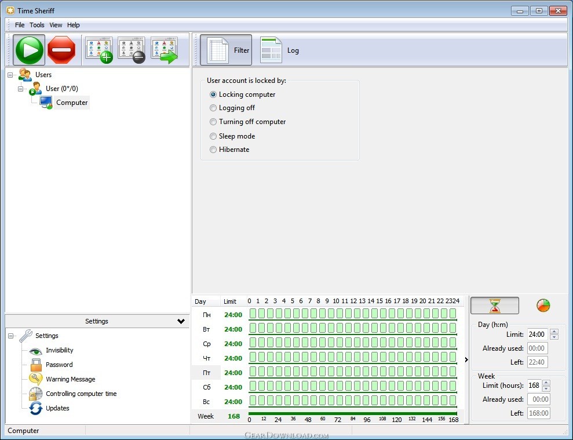The width and height of the screenshot is (573, 440).
Task: Click the Week Limit 168 input field
Action: point(534,385)
